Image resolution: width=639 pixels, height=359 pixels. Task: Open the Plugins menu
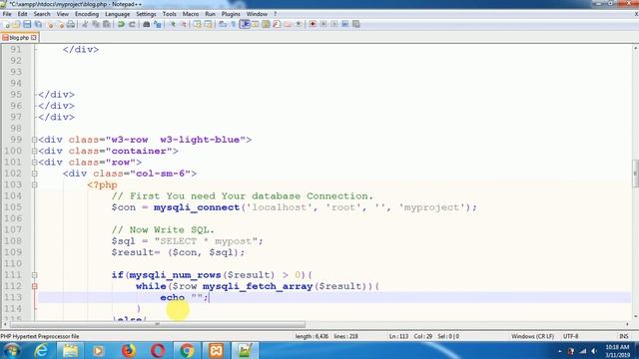tap(231, 14)
